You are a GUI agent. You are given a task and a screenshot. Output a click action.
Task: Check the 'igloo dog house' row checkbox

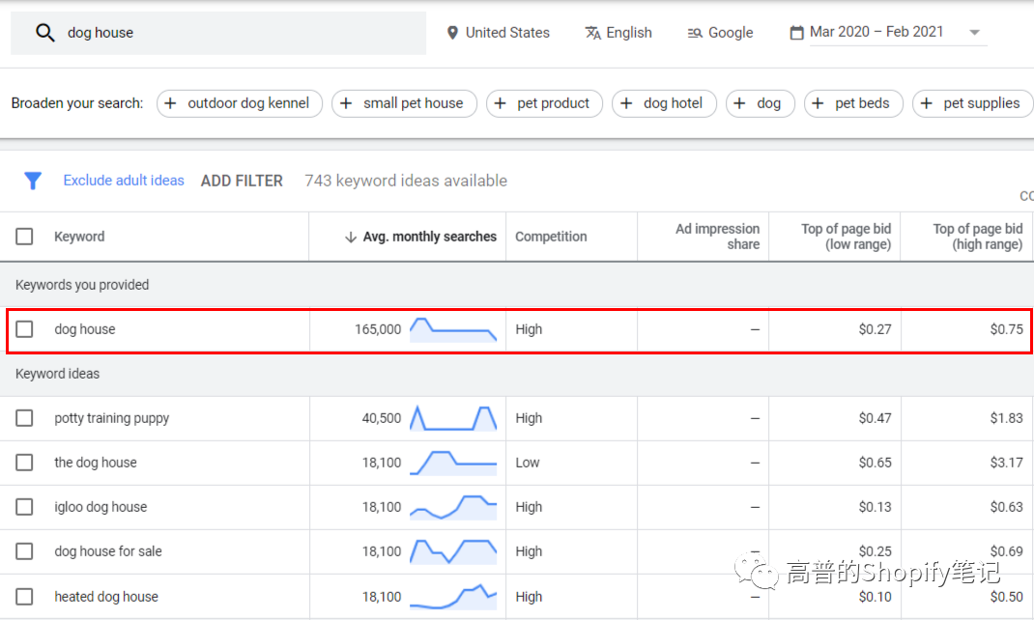click(x=24, y=507)
